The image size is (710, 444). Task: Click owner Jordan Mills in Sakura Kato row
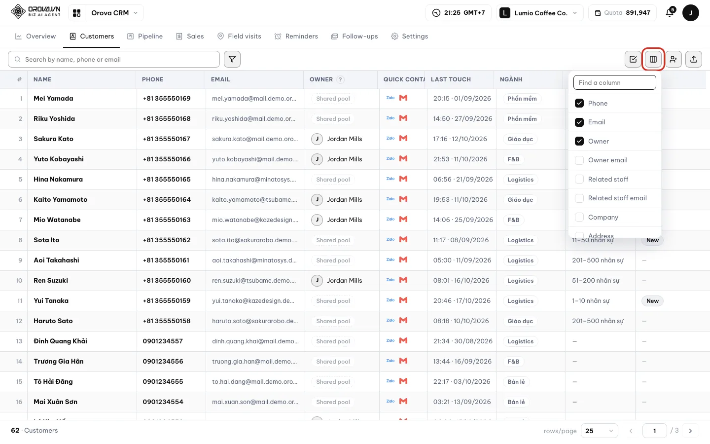pyautogui.click(x=337, y=139)
